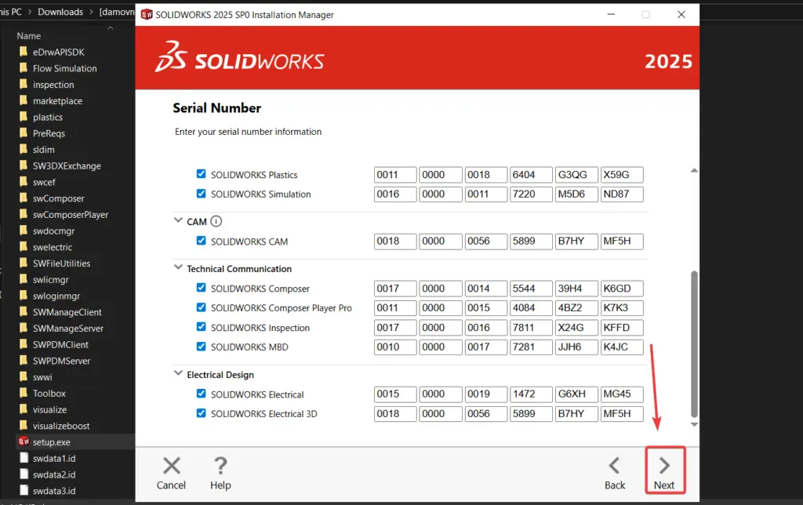
Task: Select the sldim folder
Action: tap(44, 150)
